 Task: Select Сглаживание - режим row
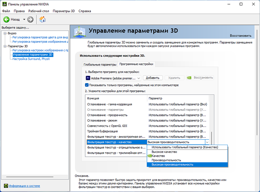(x=147, y=120)
